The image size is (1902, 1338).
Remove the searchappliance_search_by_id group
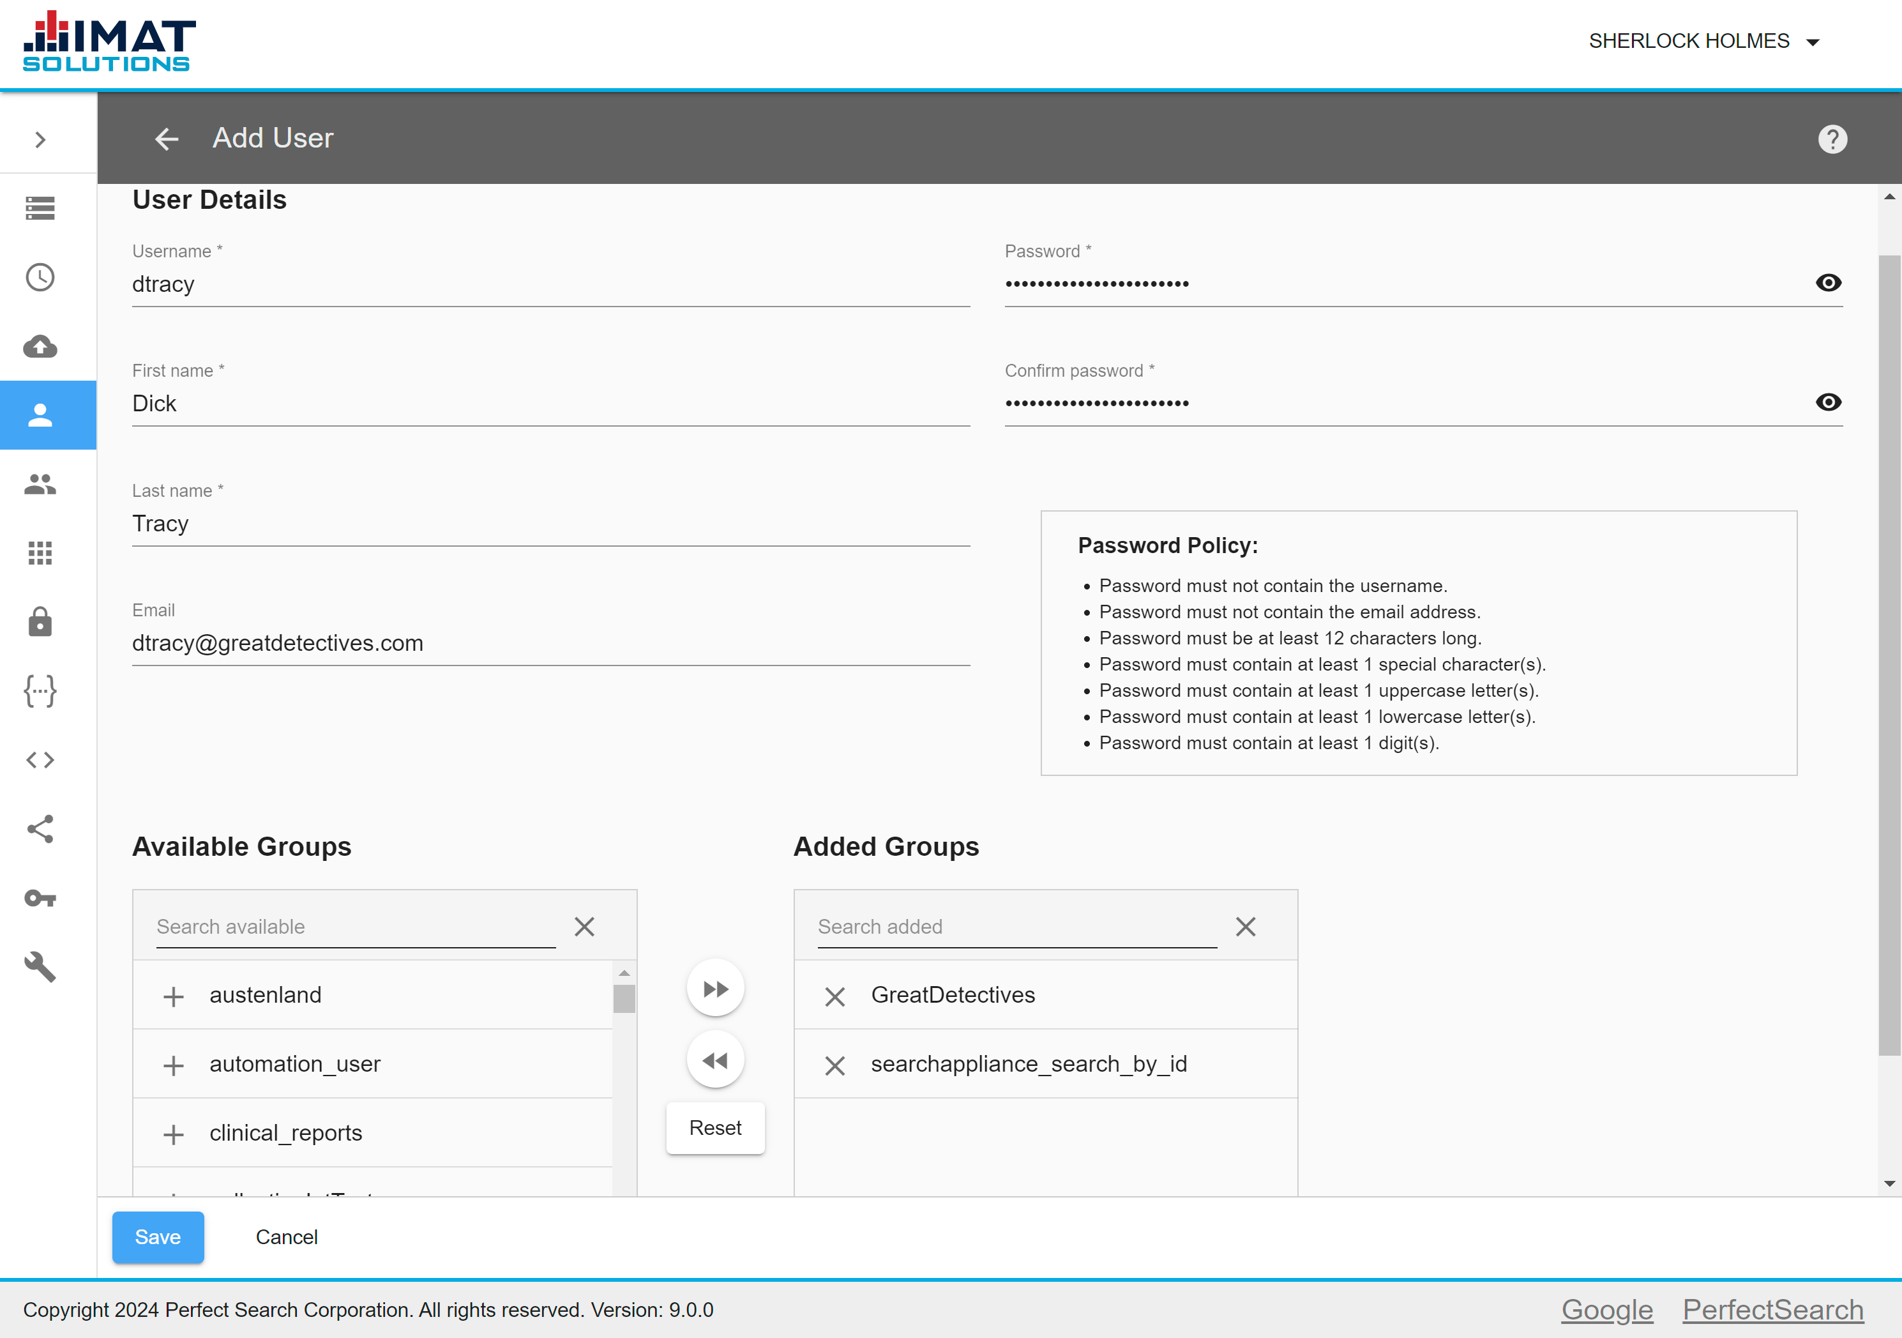point(835,1065)
